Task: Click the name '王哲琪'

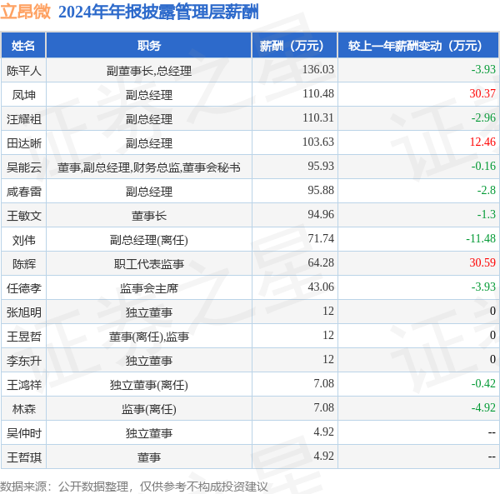Action: coord(24,457)
